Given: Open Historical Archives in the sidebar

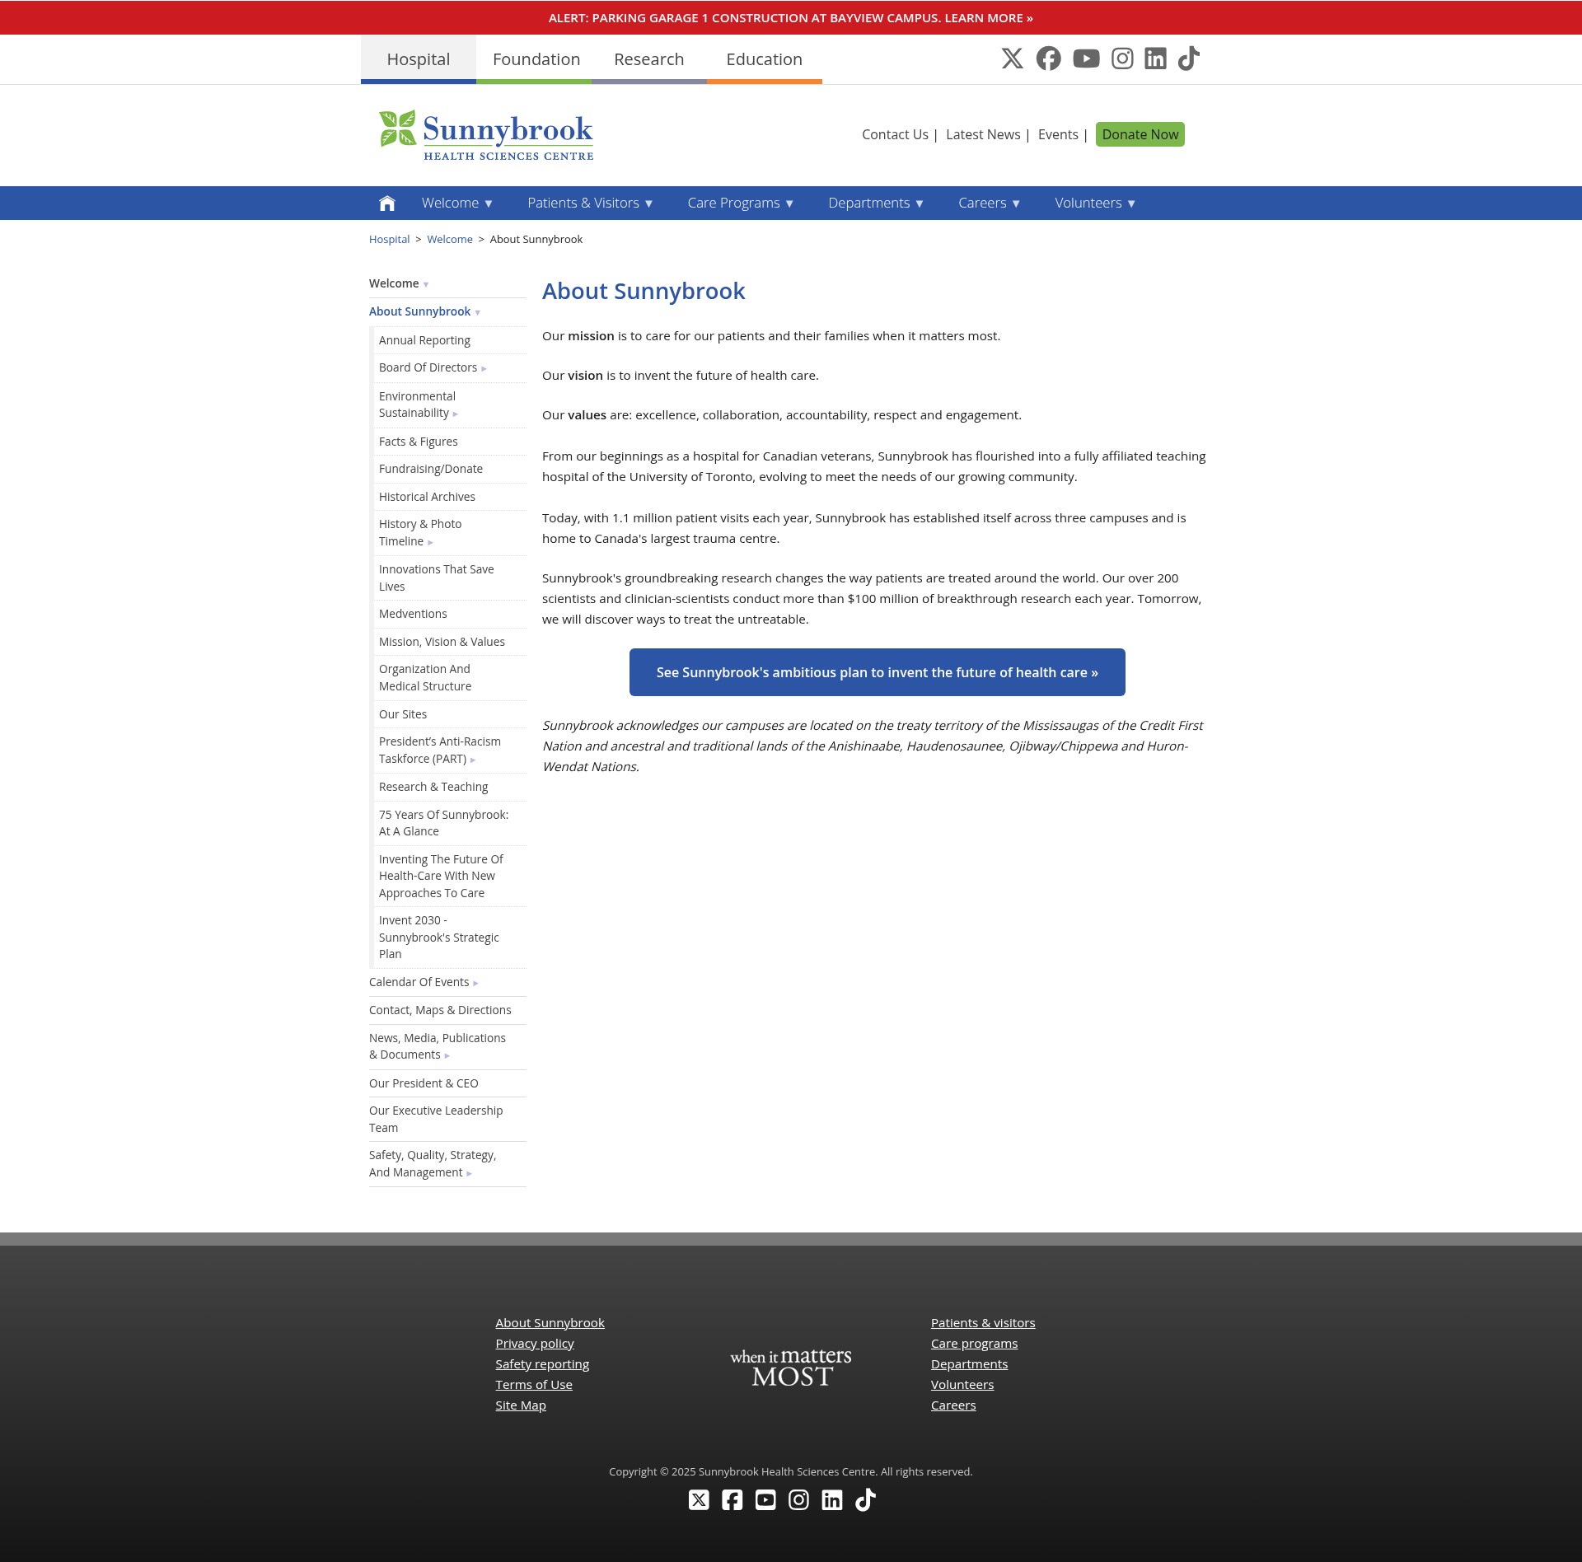Looking at the screenshot, I should [427, 497].
